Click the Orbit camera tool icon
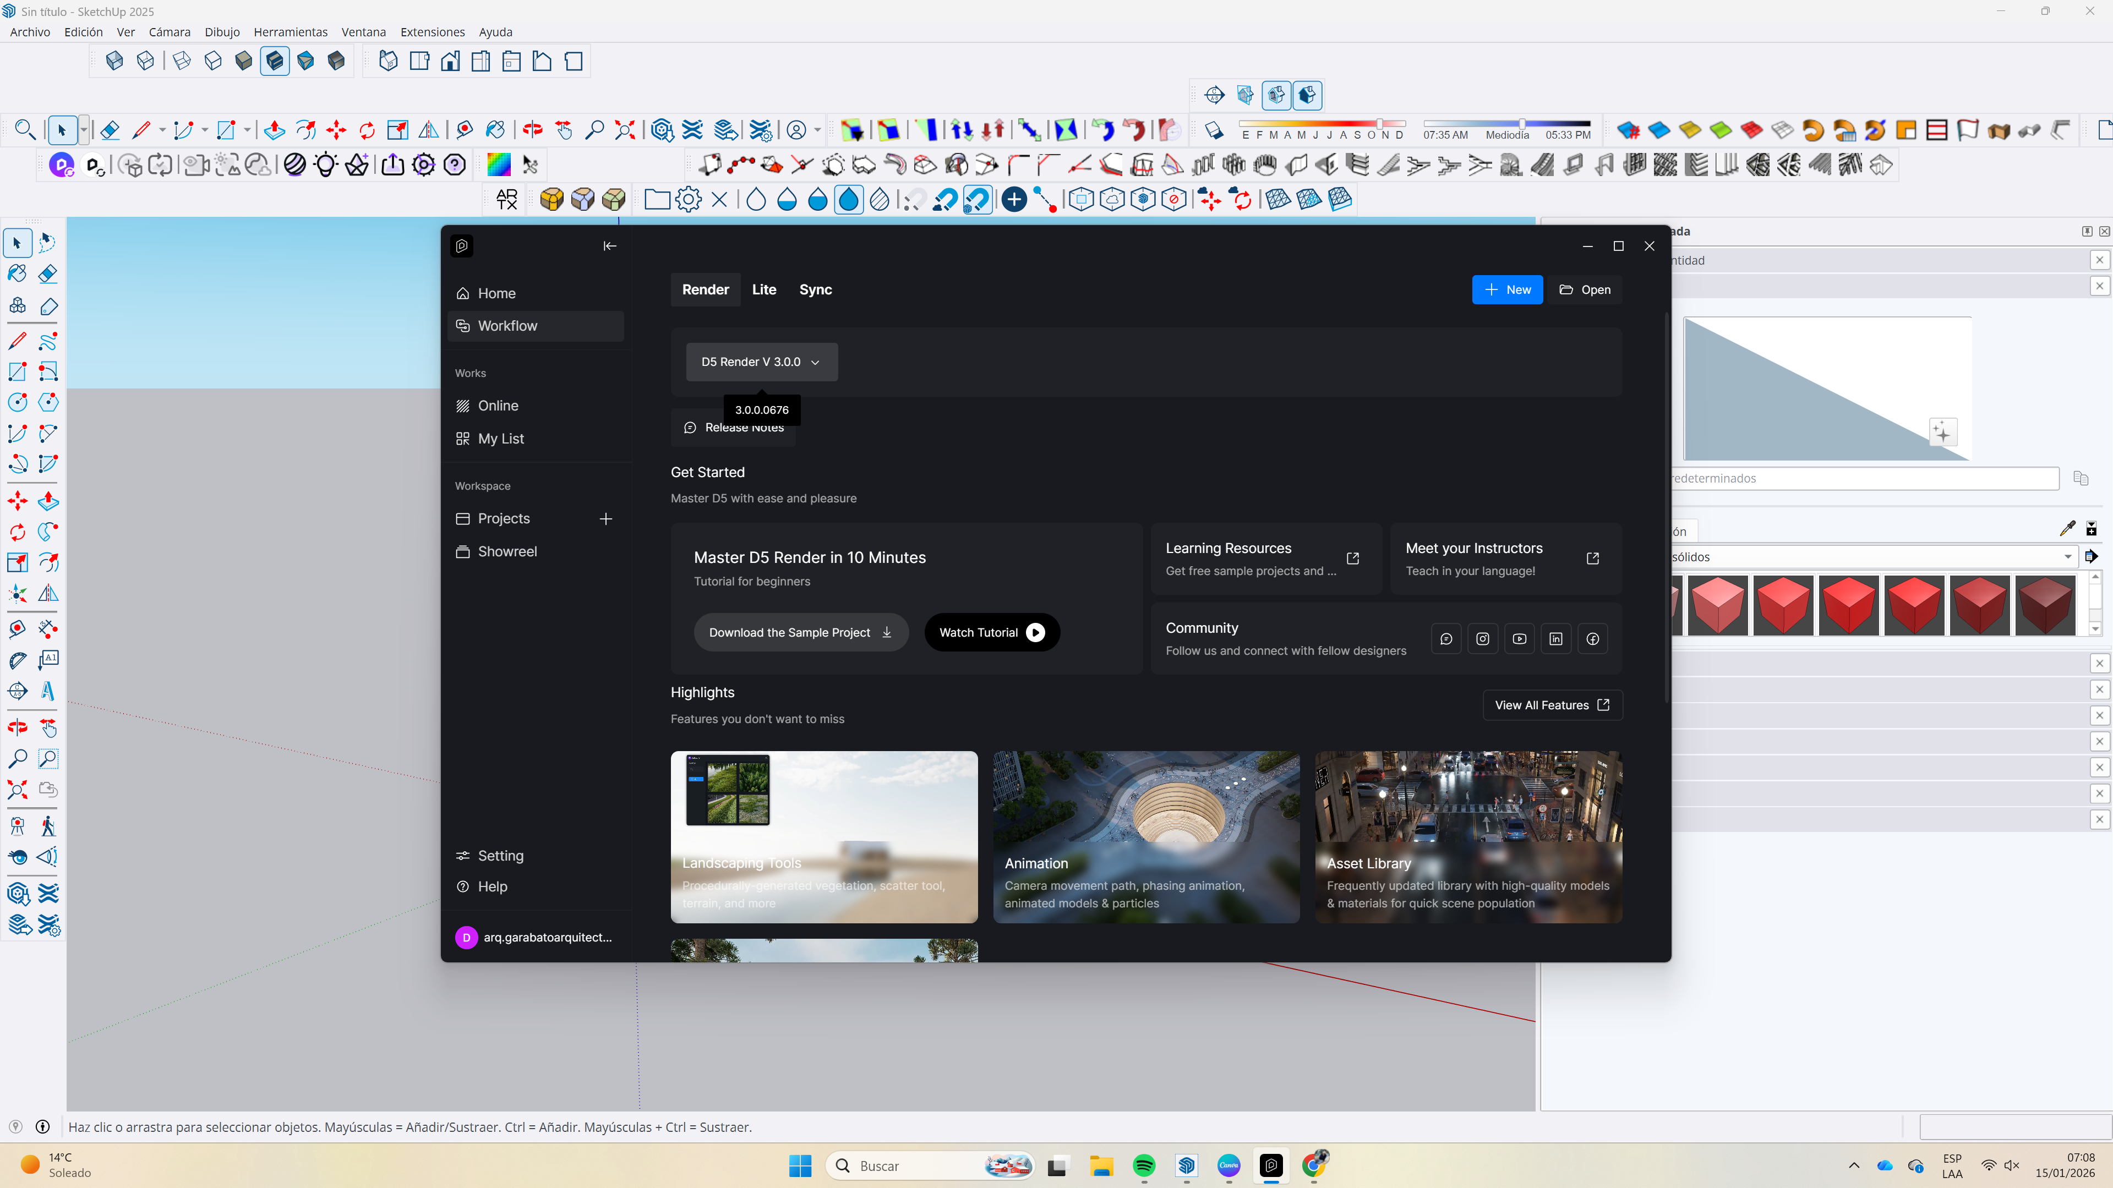 (x=532, y=129)
